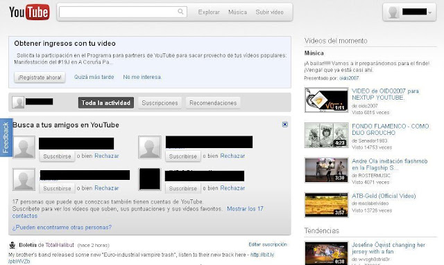Click 'de Senador1983' uploader text
This screenshot has height=265, width=444.
tap(370, 140)
